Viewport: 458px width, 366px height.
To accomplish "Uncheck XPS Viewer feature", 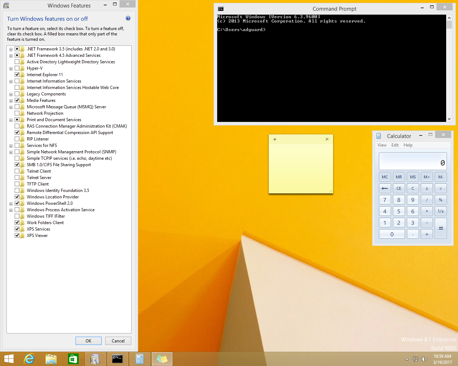I will (x=17, y=236).
